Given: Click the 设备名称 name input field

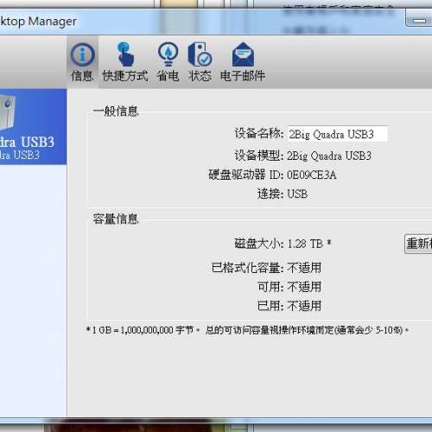Looking at the screenshot, I should pyautogui.click(x=338, y=134).
